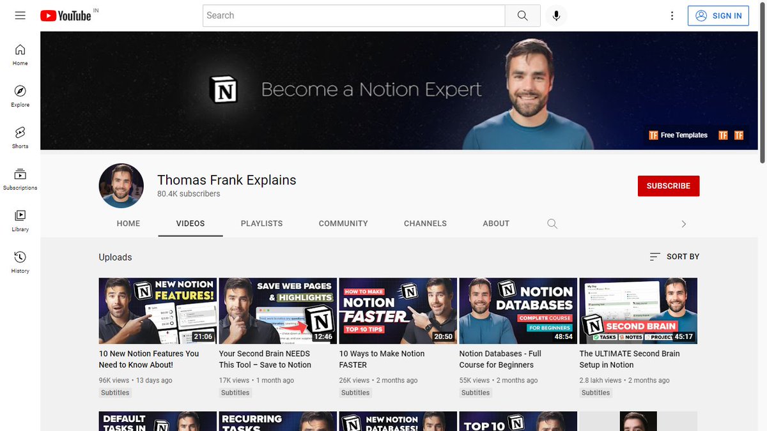Open the Notion Faster thumbnail

pos(398,311)
